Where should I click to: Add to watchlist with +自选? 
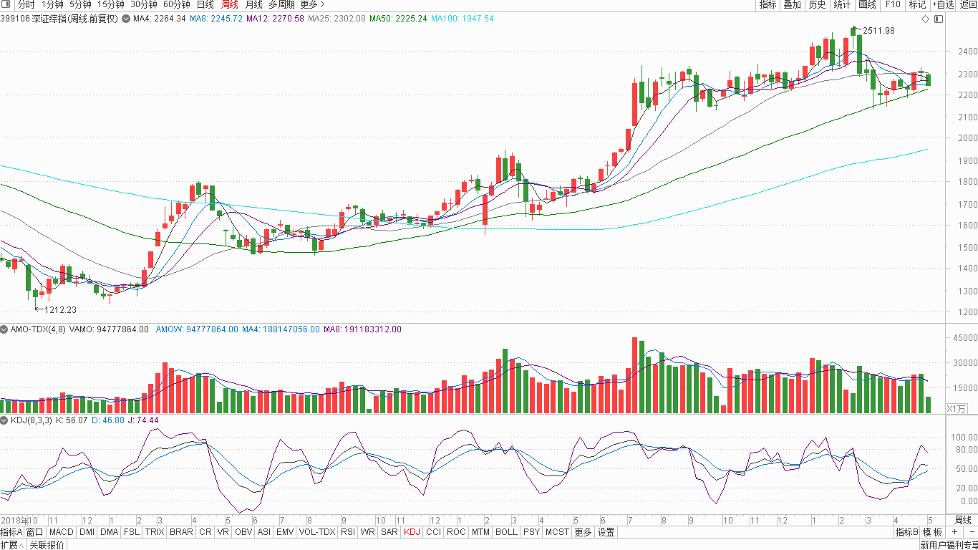point(943,4)
